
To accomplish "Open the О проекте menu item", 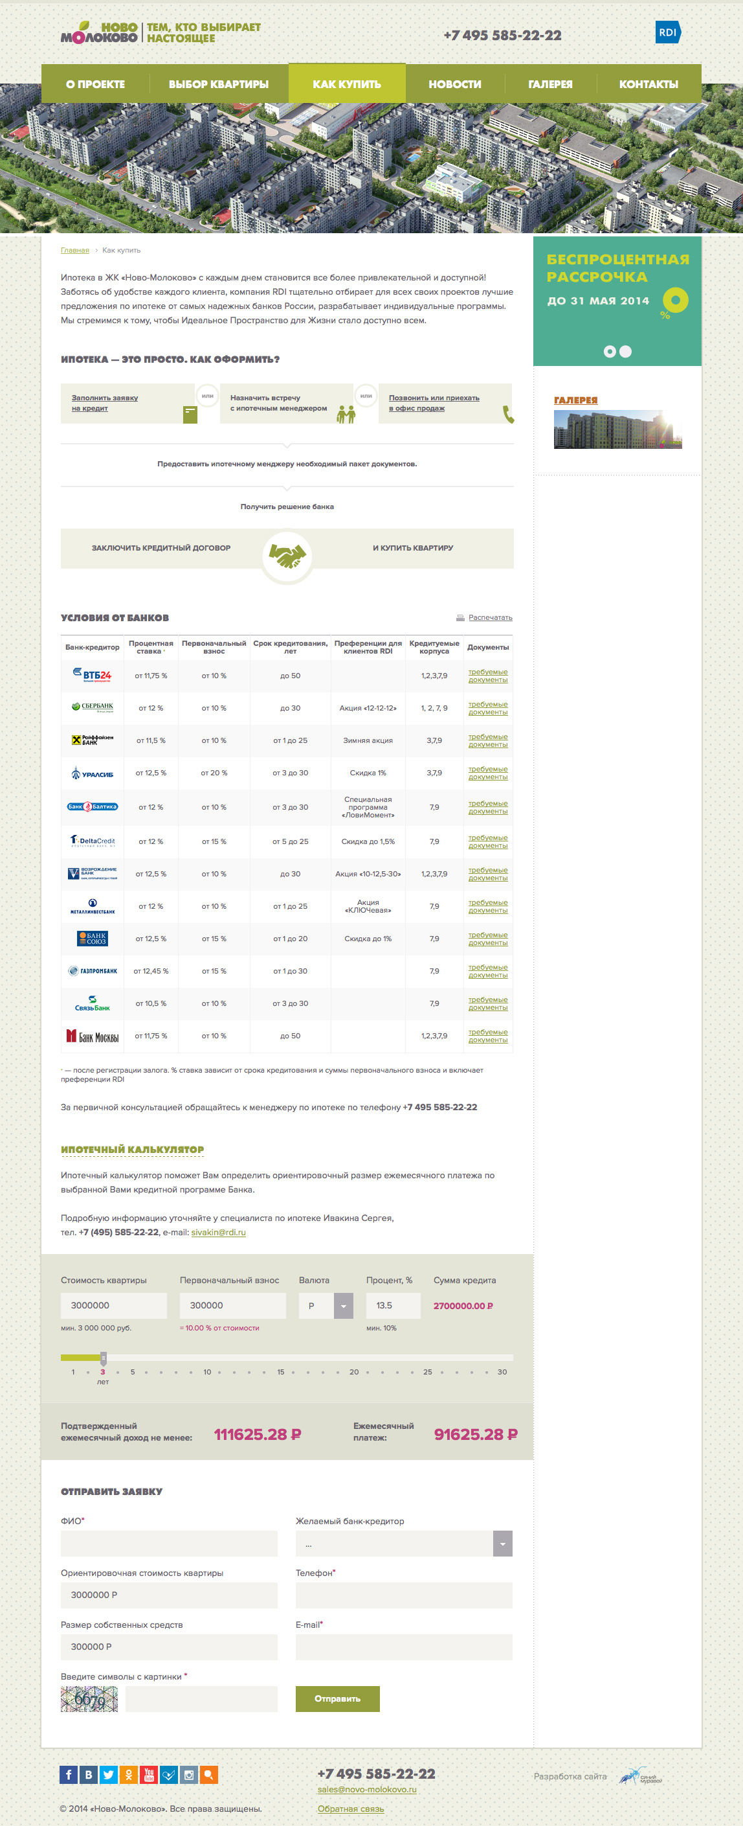I will 96,84.
